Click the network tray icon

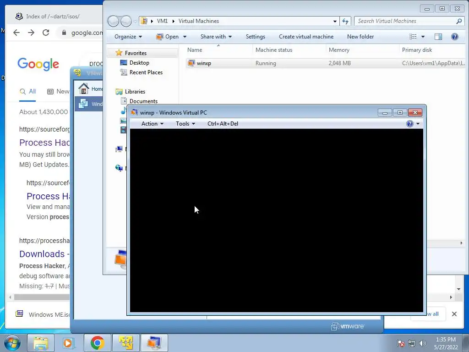pyautogui.click(x=412, y=343)
